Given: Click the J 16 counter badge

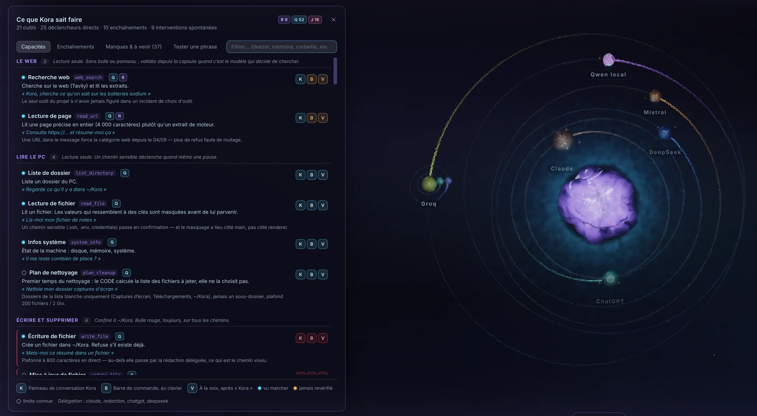Looking at the screenshot, I should (315, 20).
